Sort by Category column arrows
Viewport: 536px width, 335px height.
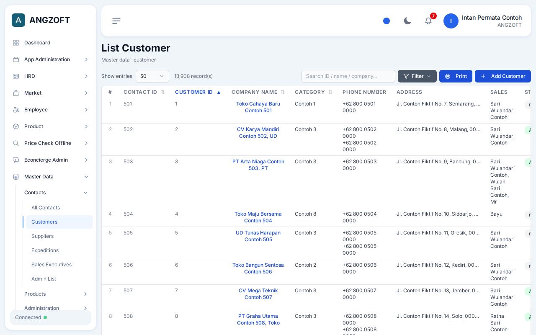click(330, 92)
